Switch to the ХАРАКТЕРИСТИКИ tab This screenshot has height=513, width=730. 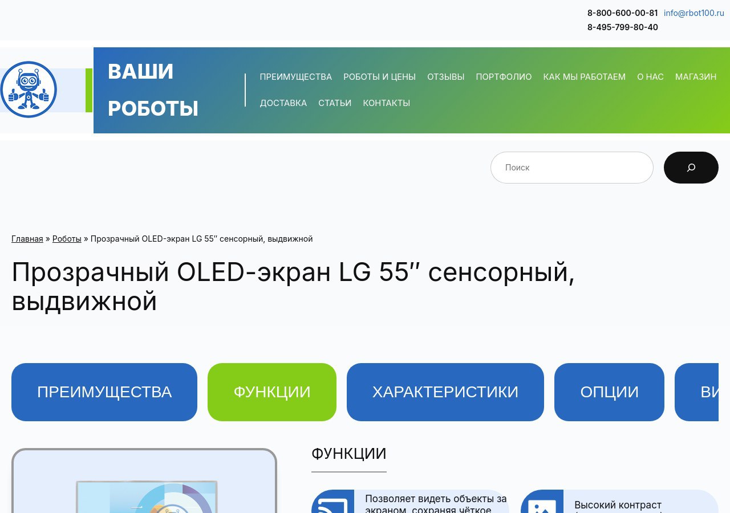[x=445, y=392]
